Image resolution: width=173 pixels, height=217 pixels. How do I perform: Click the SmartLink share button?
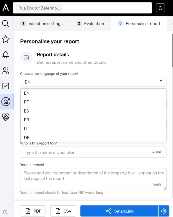pos(119,211)
